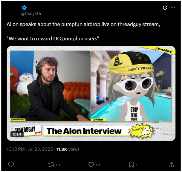Image resolution: width=182 pixels, height=172 pixels.
Task: Open the share upload icon
Action: coord(171,165)
